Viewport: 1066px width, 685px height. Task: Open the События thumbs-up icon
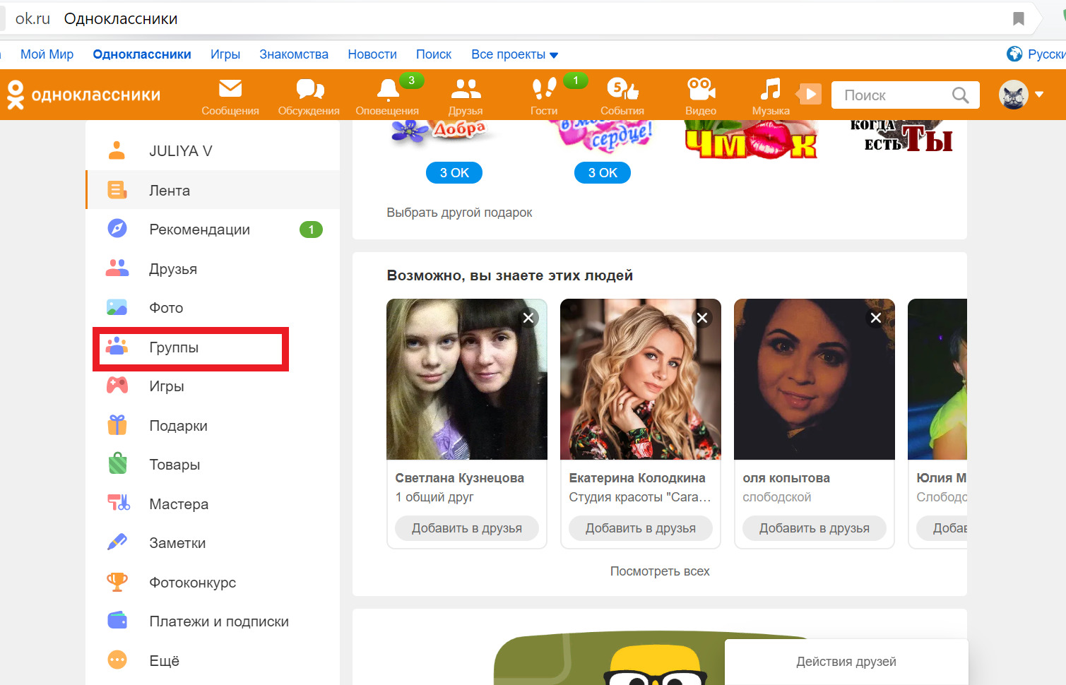point(622,89)
